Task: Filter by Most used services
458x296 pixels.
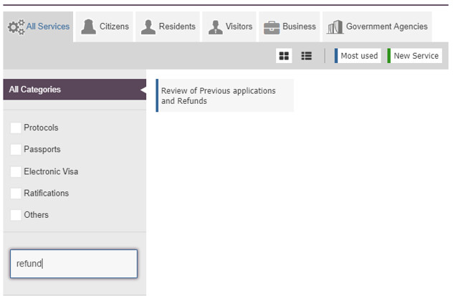Action: coord(358,56)
